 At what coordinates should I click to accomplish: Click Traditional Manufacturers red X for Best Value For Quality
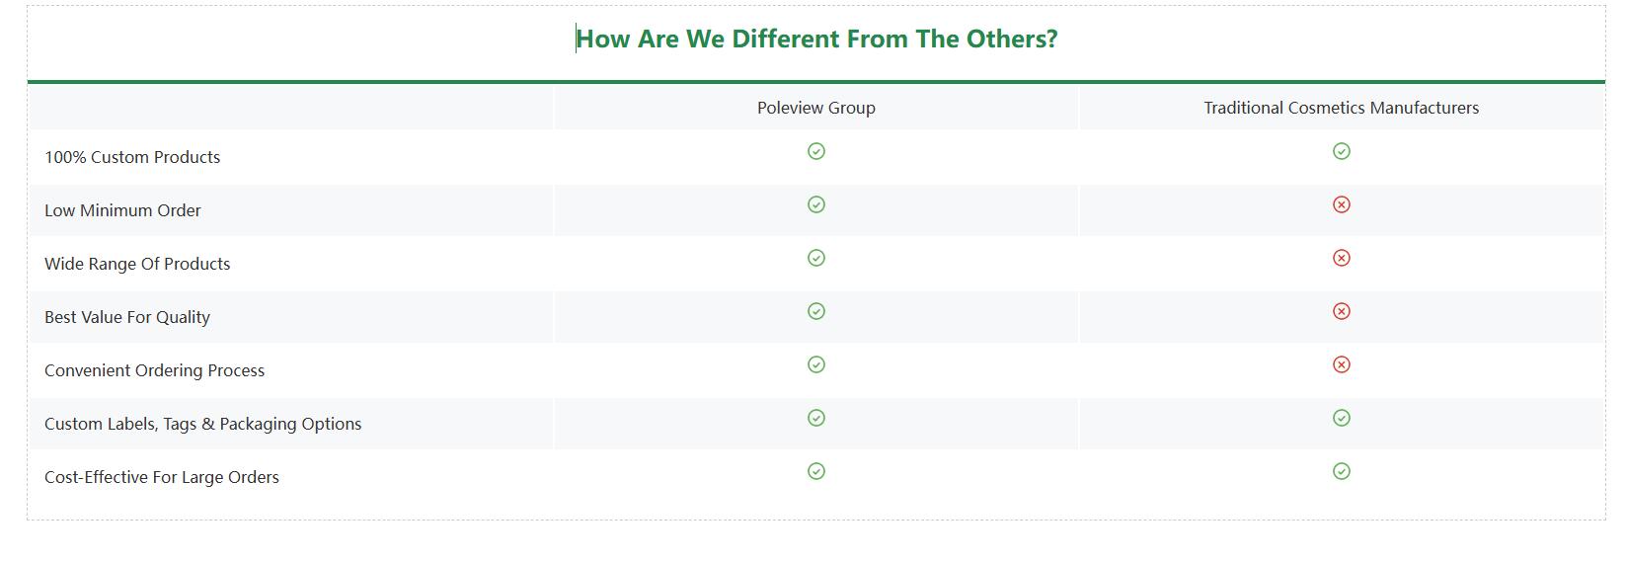point(1342,311)
